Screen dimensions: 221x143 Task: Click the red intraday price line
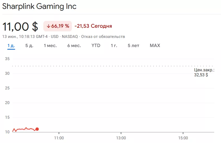pyautogui.click(x=24, y=129)
